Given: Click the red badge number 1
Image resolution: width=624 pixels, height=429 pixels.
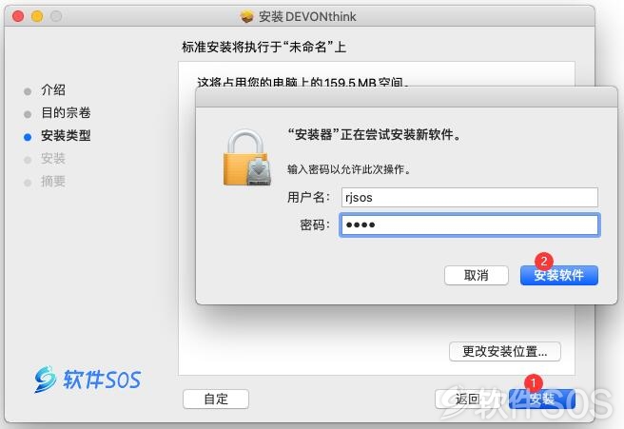Looking at the screenshot, I should click(x=534, y=383).
